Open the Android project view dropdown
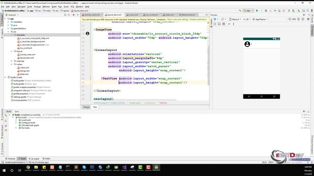 12,15
